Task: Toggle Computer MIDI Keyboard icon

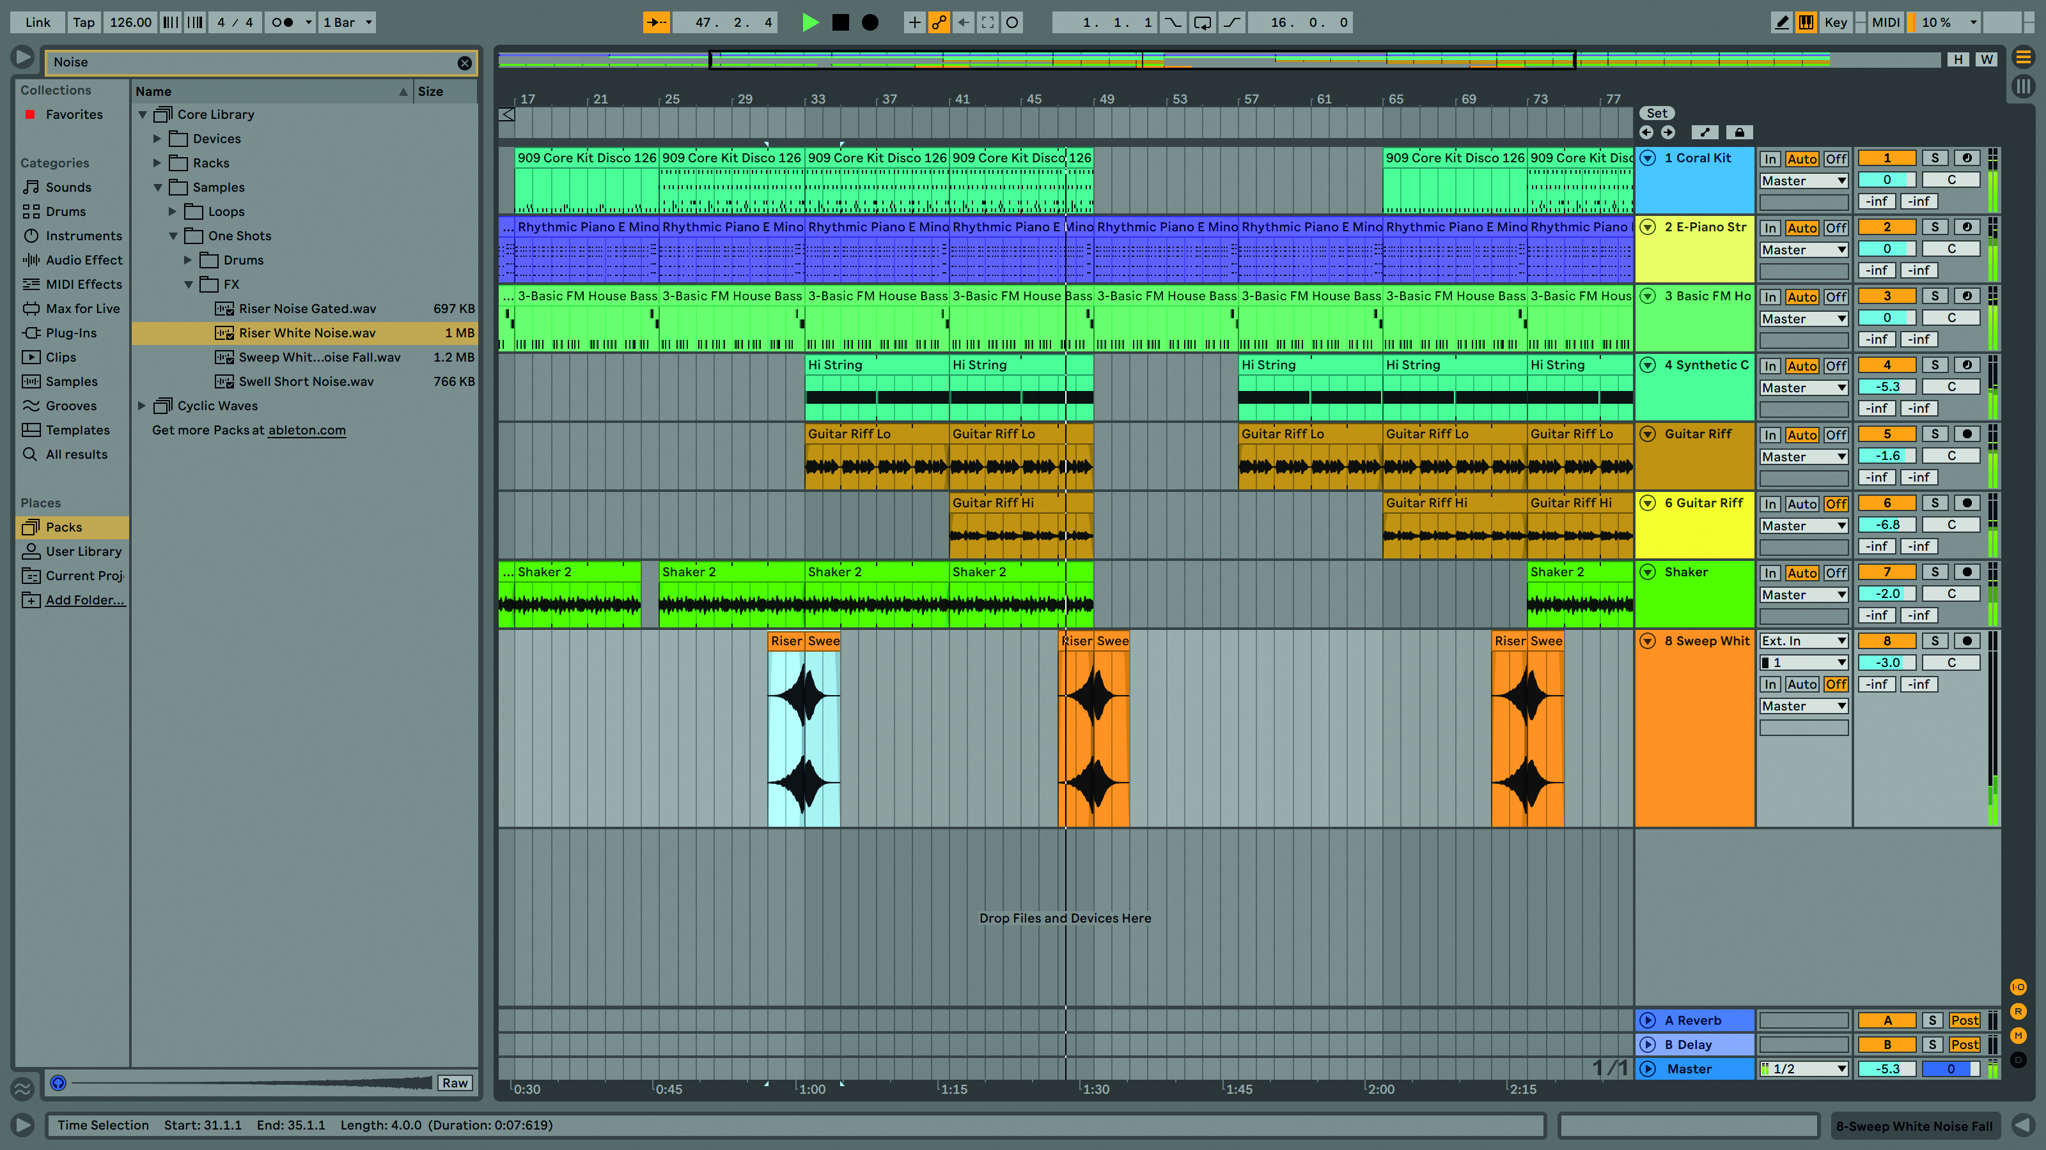Action: pos(1806,22)
